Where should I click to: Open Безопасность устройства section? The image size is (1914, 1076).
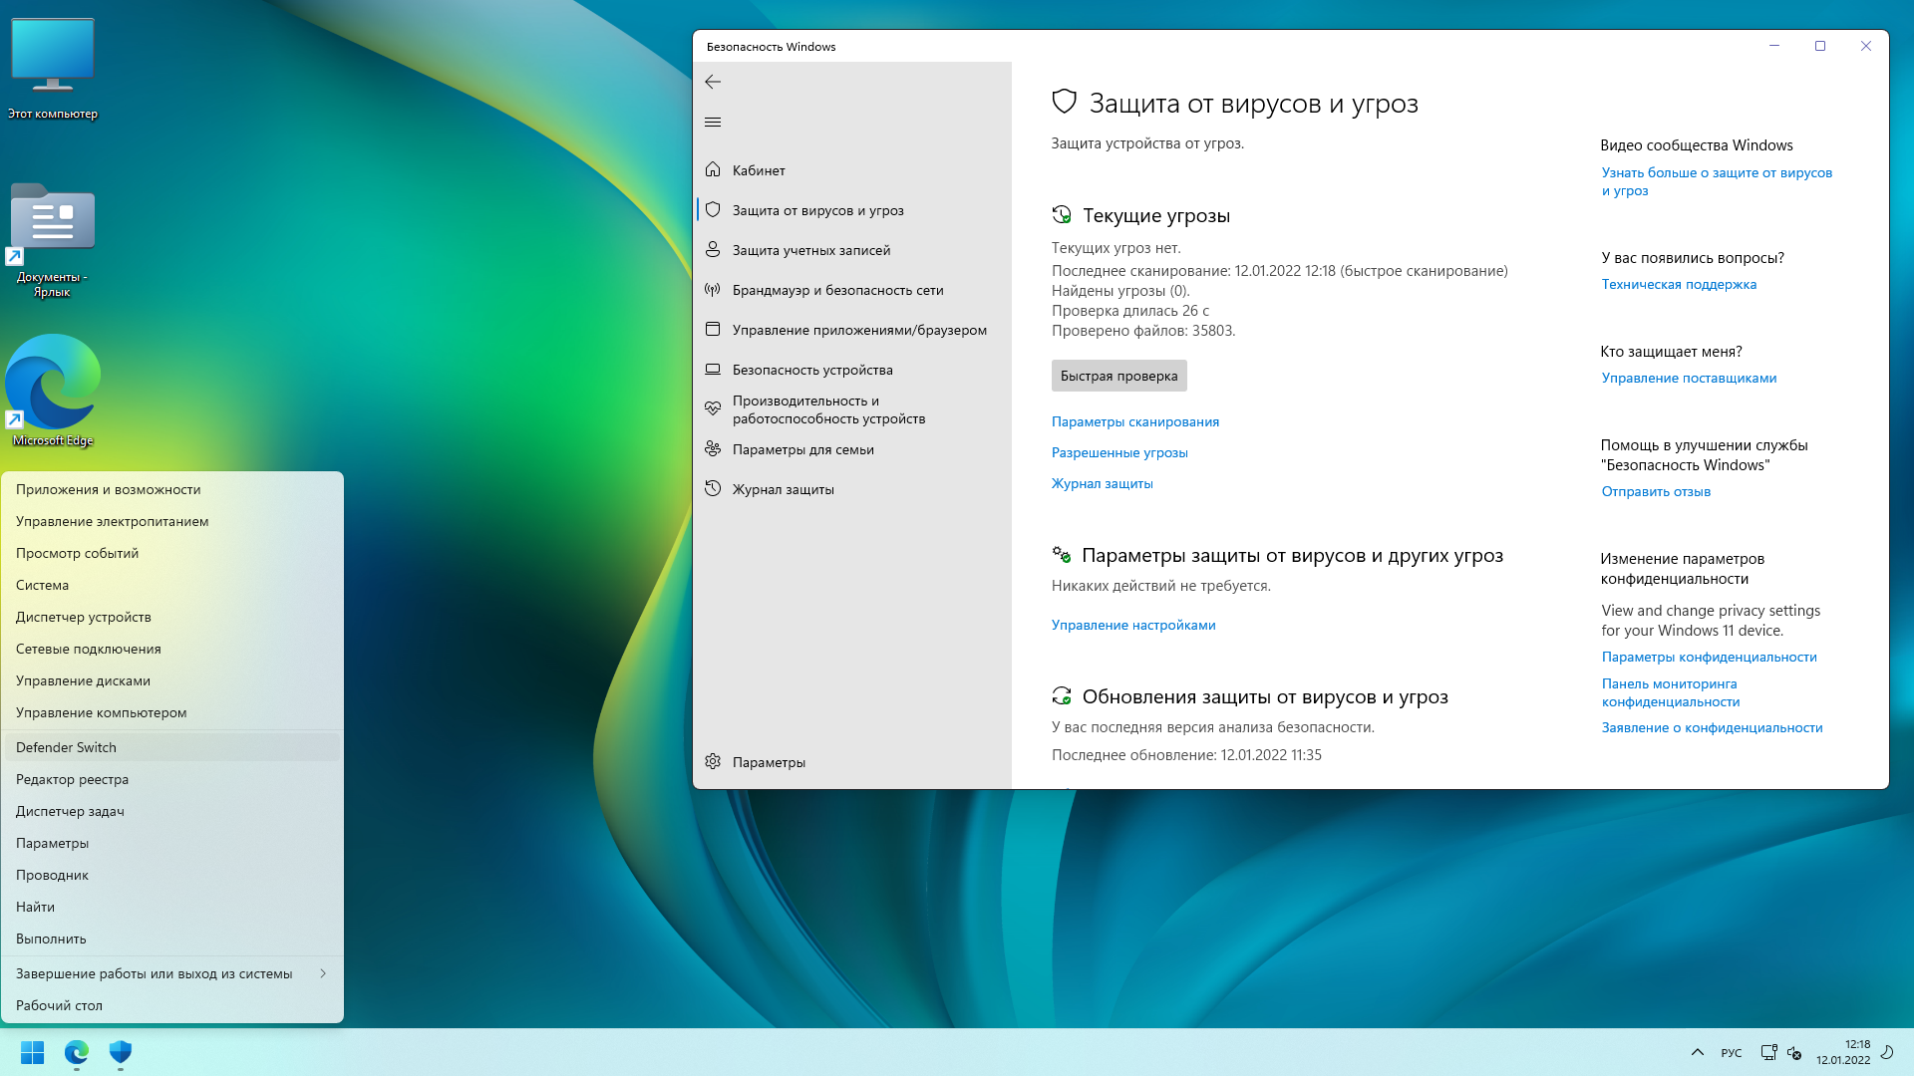pos(852,370)
